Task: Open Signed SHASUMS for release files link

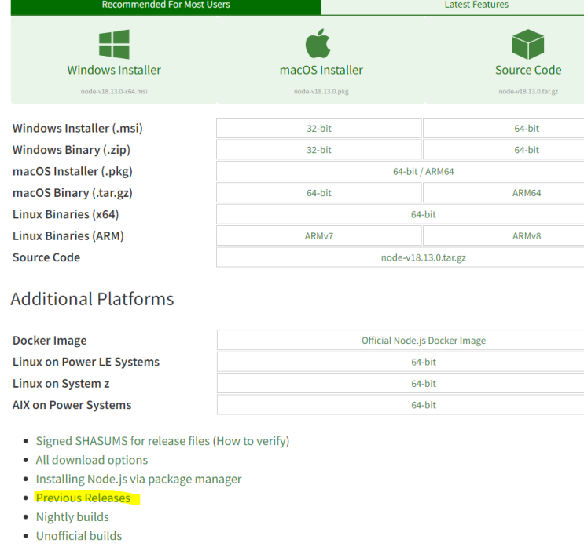Action: (x=123, y=441)
